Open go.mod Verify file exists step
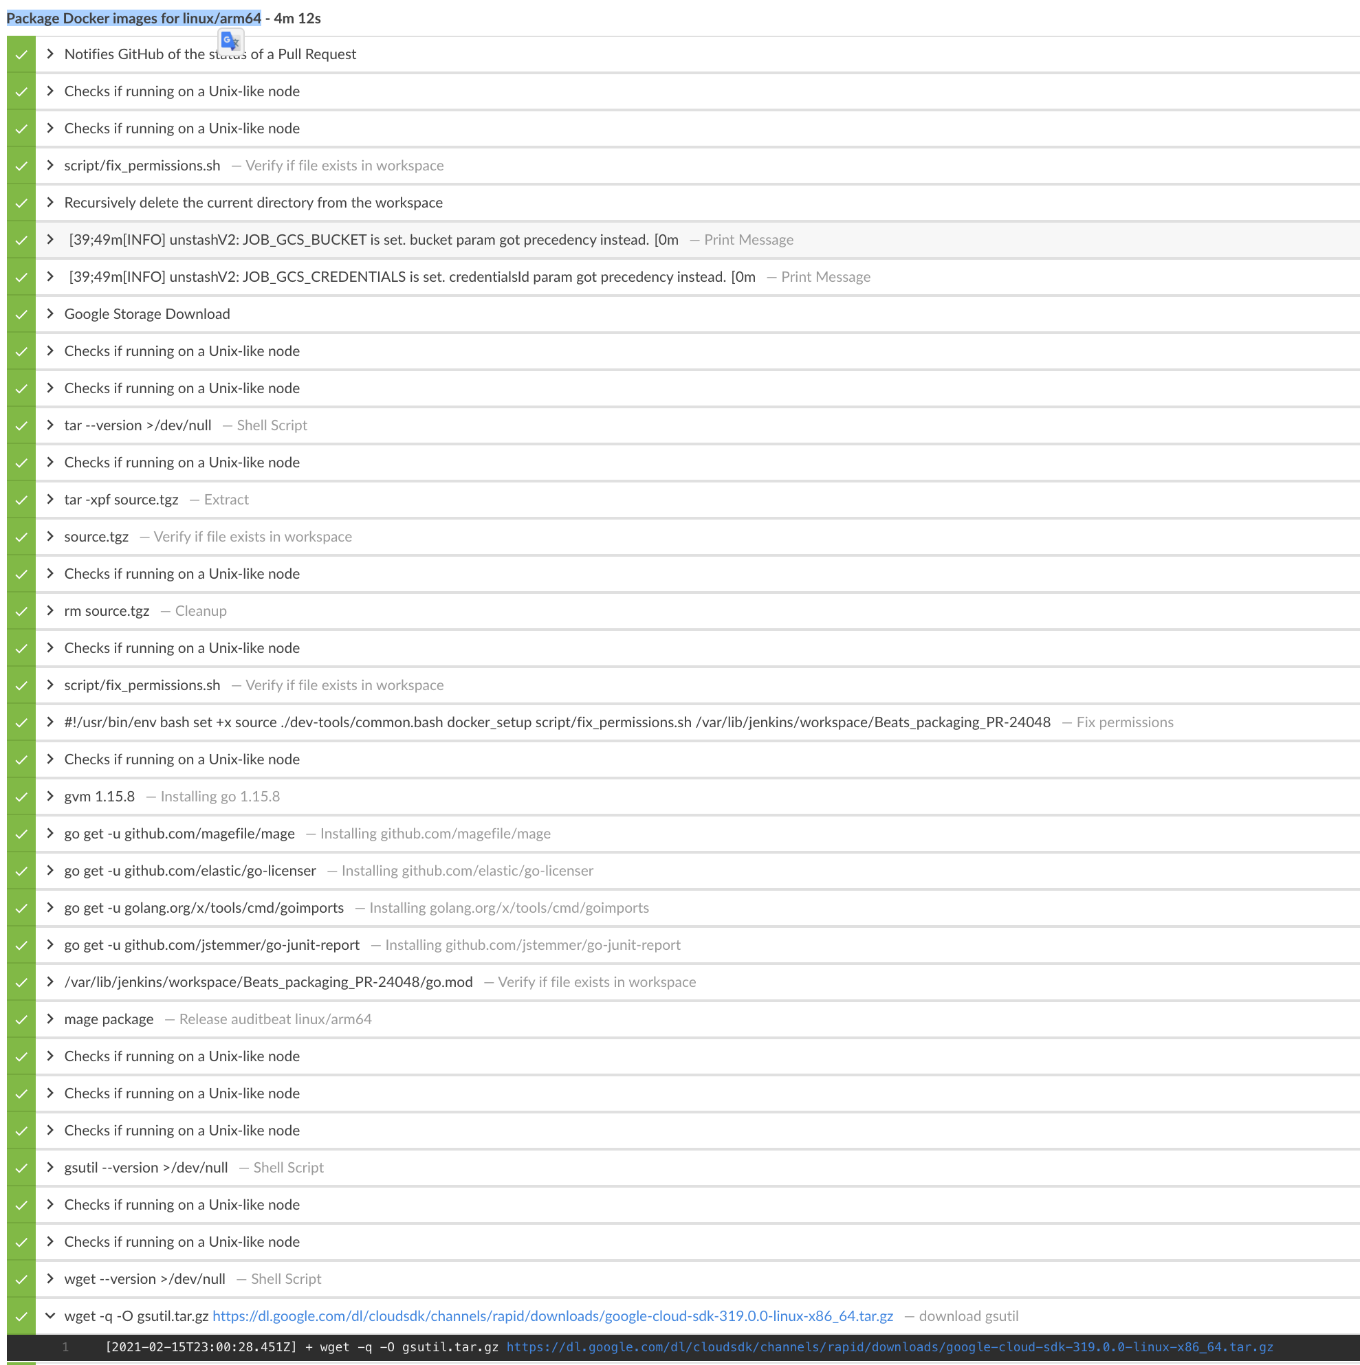1360x1365 pixels. 268,982
